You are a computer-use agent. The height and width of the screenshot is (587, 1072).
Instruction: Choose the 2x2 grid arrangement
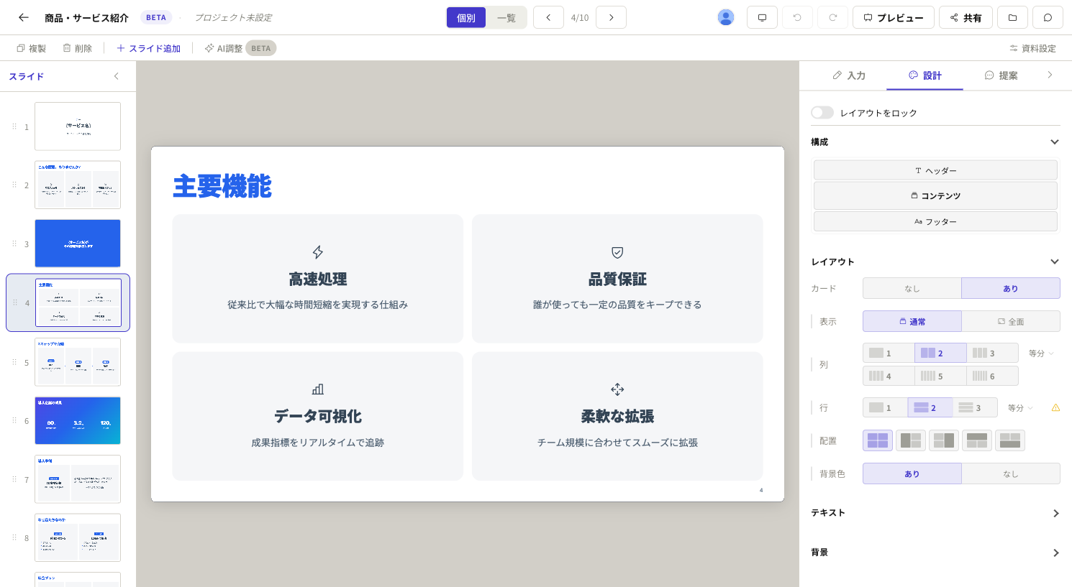click(x=878, y=440)
